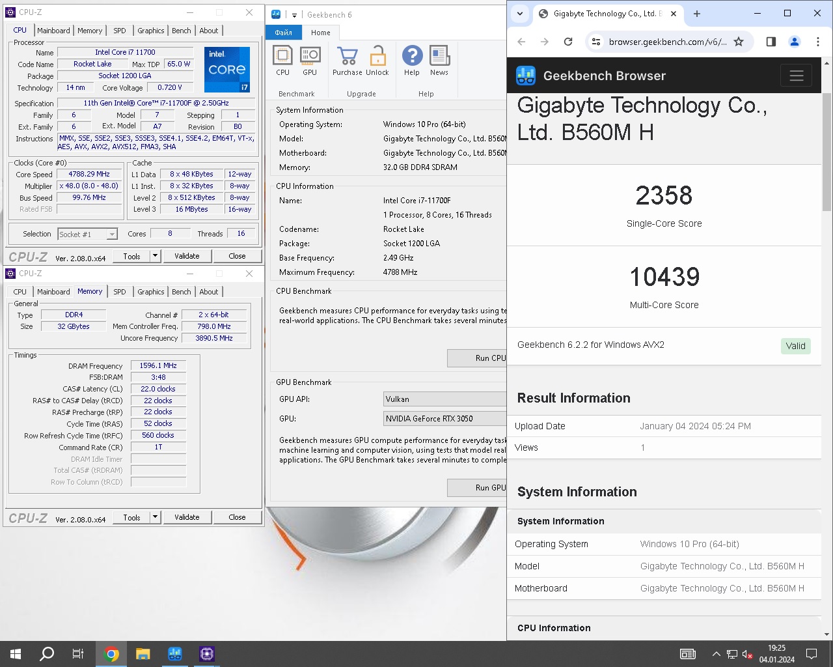This screenshot has width=833, height=667.
Task: Switch to SPD tab in top CPU-Z
Action: pos(120,31)
